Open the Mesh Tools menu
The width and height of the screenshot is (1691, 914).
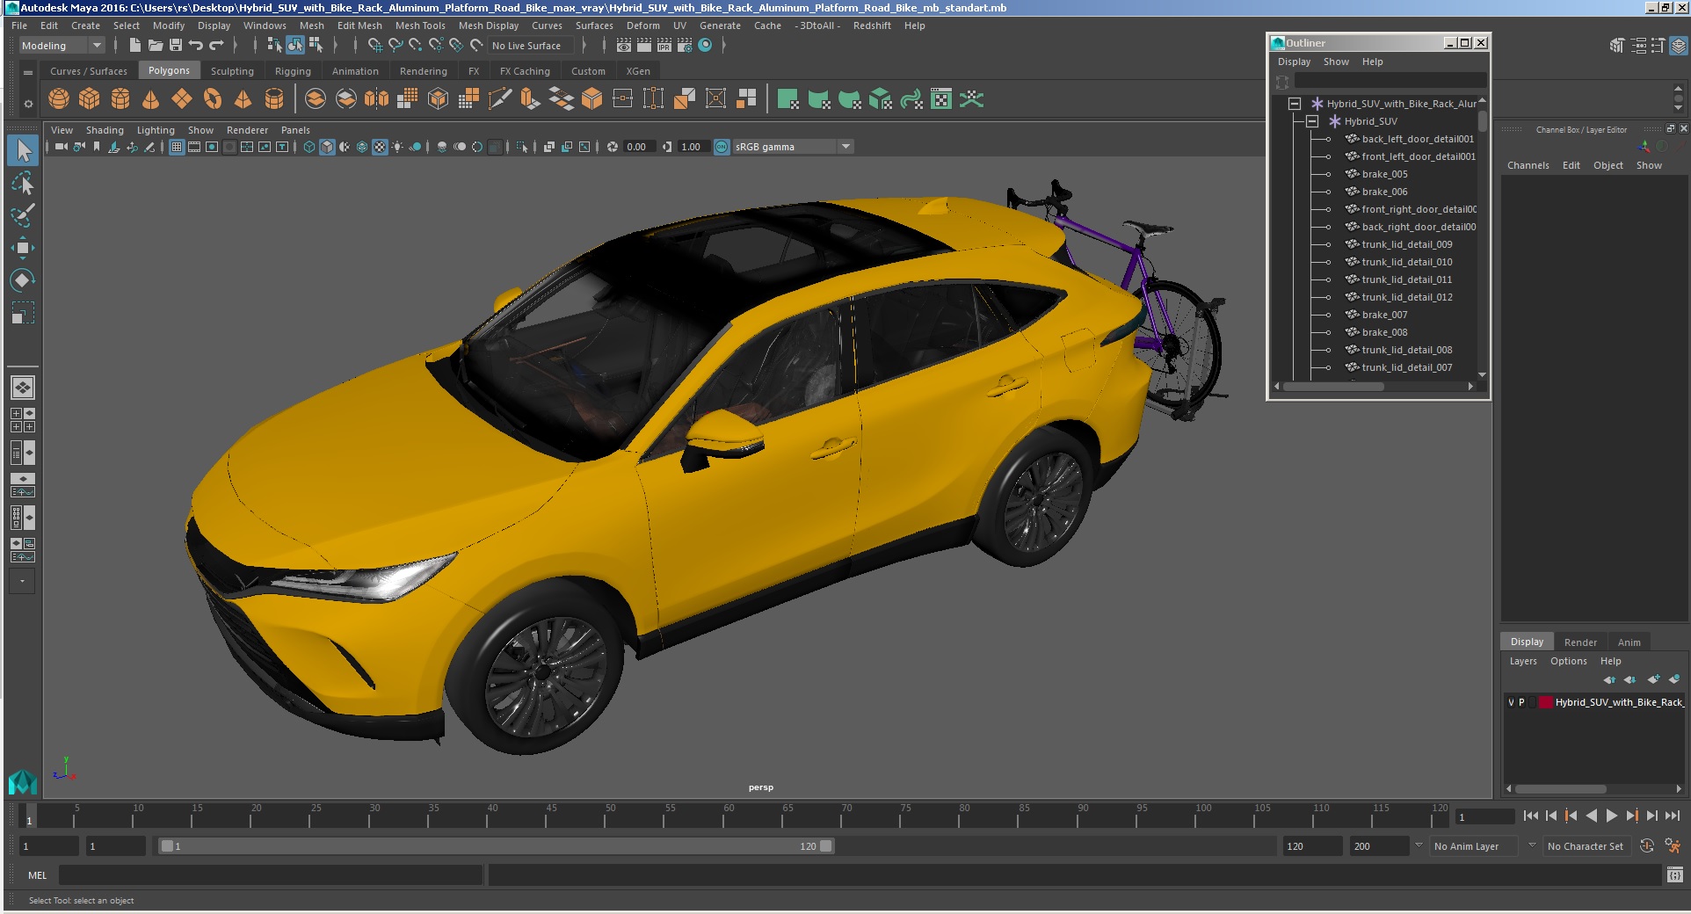[x=420, y=25]
